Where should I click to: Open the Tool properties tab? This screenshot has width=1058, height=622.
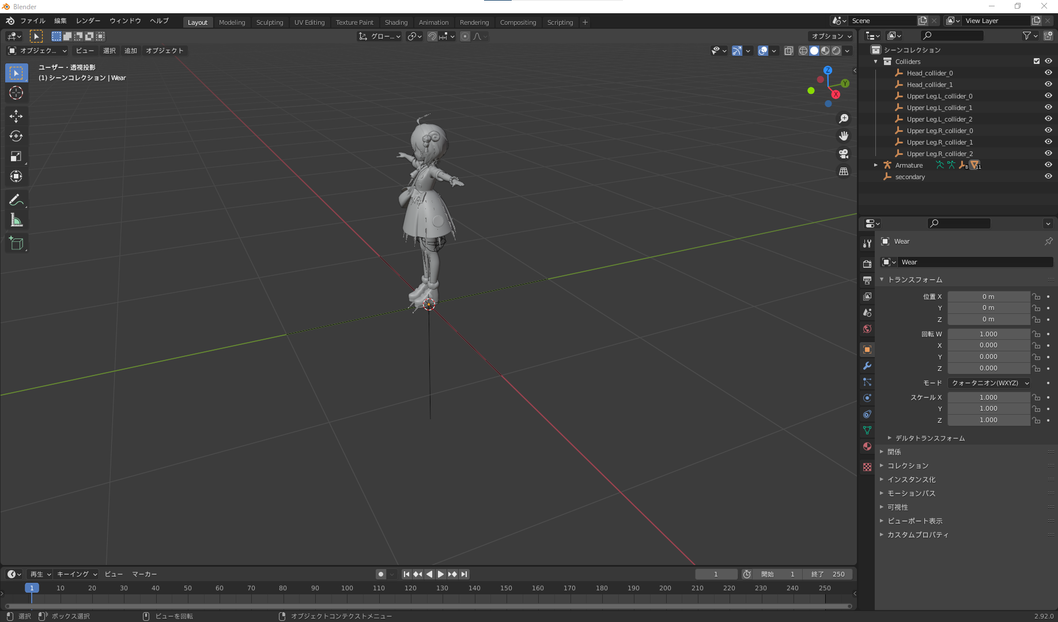click(867, 244)
